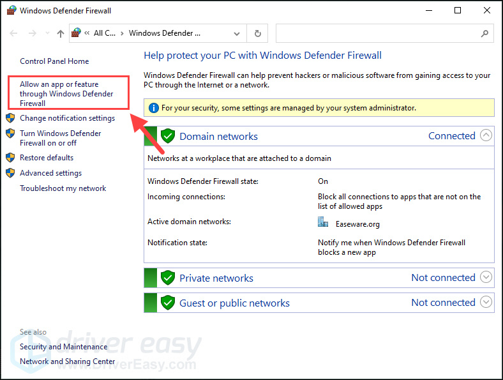Image resolution: width=503 pixels, height=380 pixels.
Task: Click the Refresh button in address bar
Action: tap(257, 33)
